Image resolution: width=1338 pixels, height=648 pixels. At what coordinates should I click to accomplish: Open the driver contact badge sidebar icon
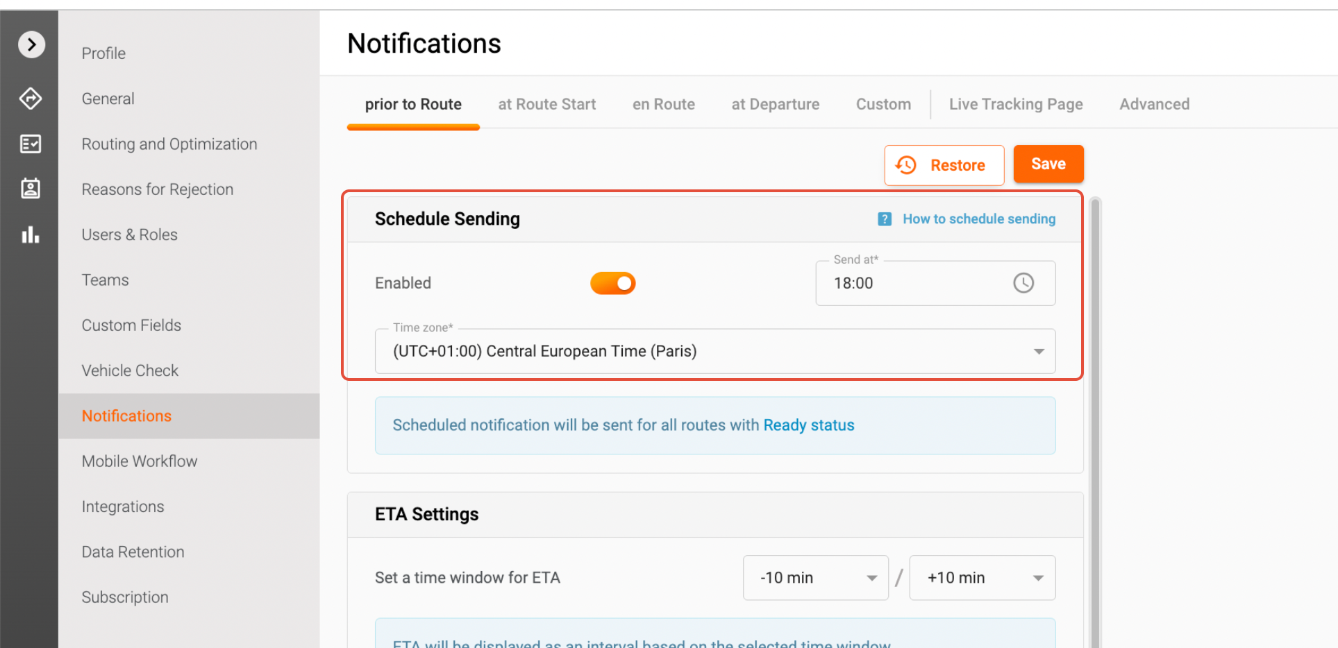point(31,188)
